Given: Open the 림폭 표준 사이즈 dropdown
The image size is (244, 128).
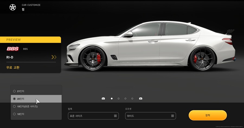Looking at the screenshot, I should 93,116.
